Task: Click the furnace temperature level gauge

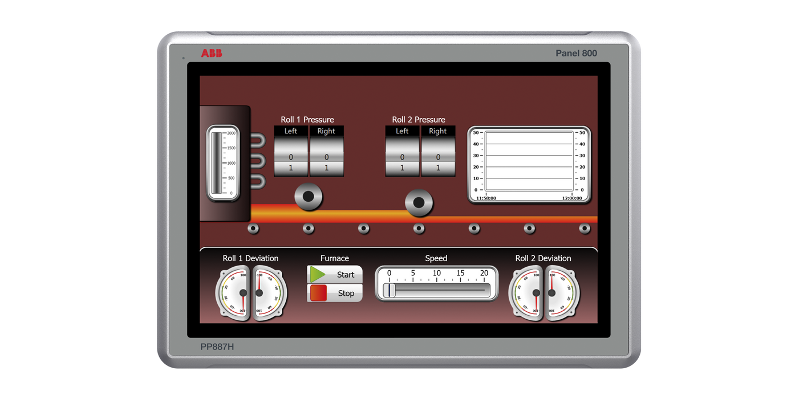Action: click(223, 163)
